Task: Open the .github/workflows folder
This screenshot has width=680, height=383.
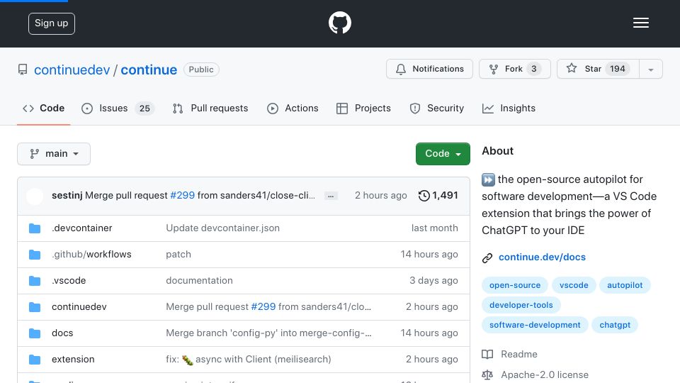Action: pos(91,254)
